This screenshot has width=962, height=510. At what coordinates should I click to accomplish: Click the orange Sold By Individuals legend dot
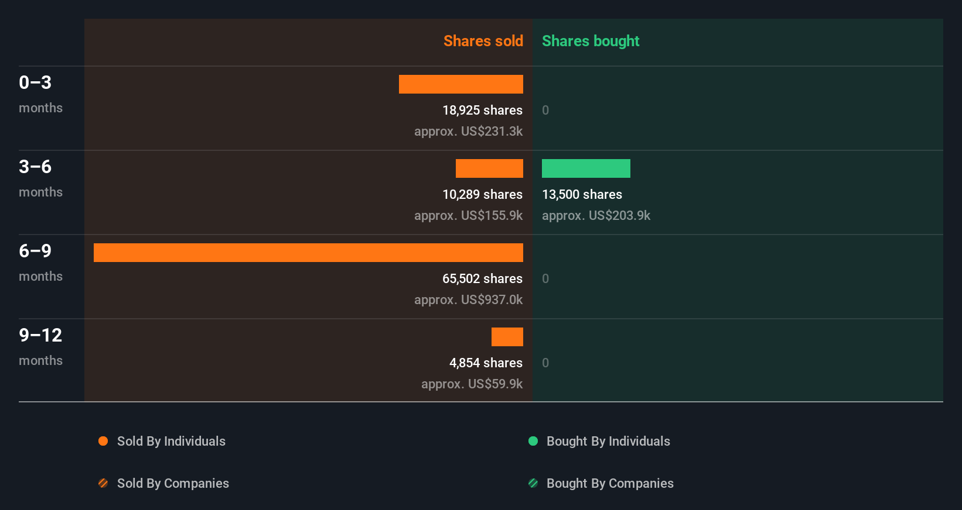[x=103, y=441]
